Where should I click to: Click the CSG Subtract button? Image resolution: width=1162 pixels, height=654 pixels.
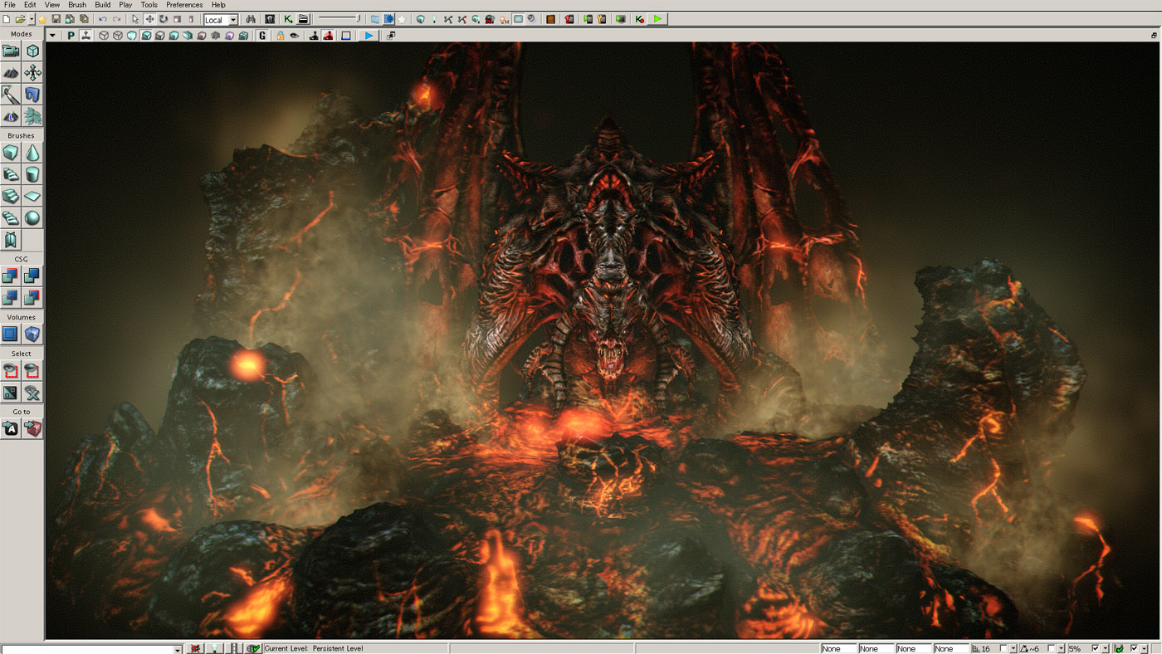(32, 276)
